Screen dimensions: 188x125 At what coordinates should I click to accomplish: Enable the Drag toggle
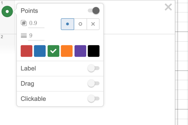[x=94, y=83]
